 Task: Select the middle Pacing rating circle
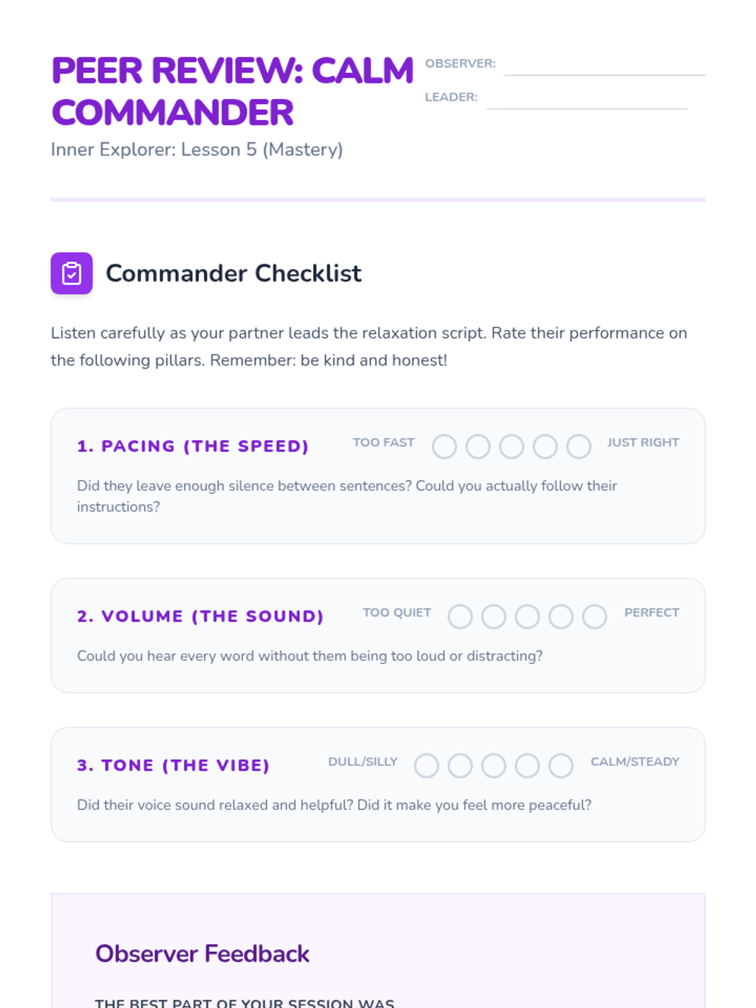point(512,447)
